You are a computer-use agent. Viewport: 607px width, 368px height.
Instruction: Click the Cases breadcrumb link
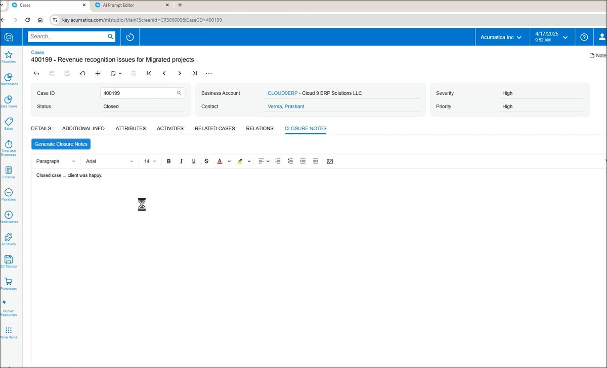click(37, 52)
